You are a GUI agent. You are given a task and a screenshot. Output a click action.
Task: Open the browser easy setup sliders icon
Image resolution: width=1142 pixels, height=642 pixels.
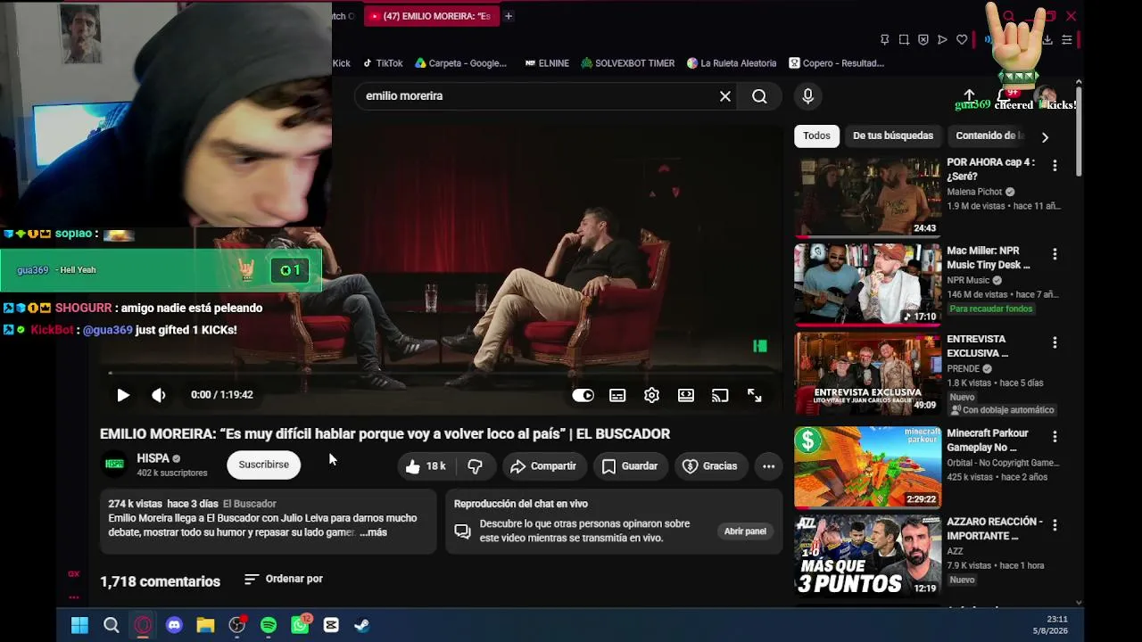(x=1067, y=40)
